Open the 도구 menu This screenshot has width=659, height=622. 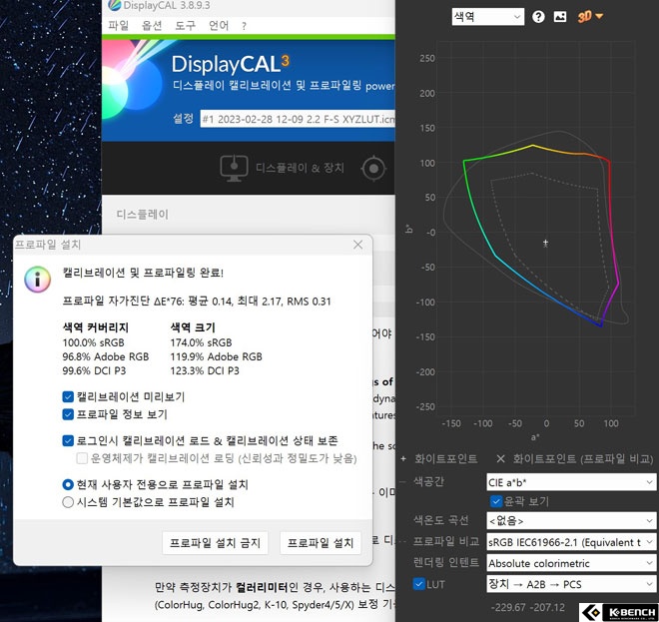(x=186, y=26)
